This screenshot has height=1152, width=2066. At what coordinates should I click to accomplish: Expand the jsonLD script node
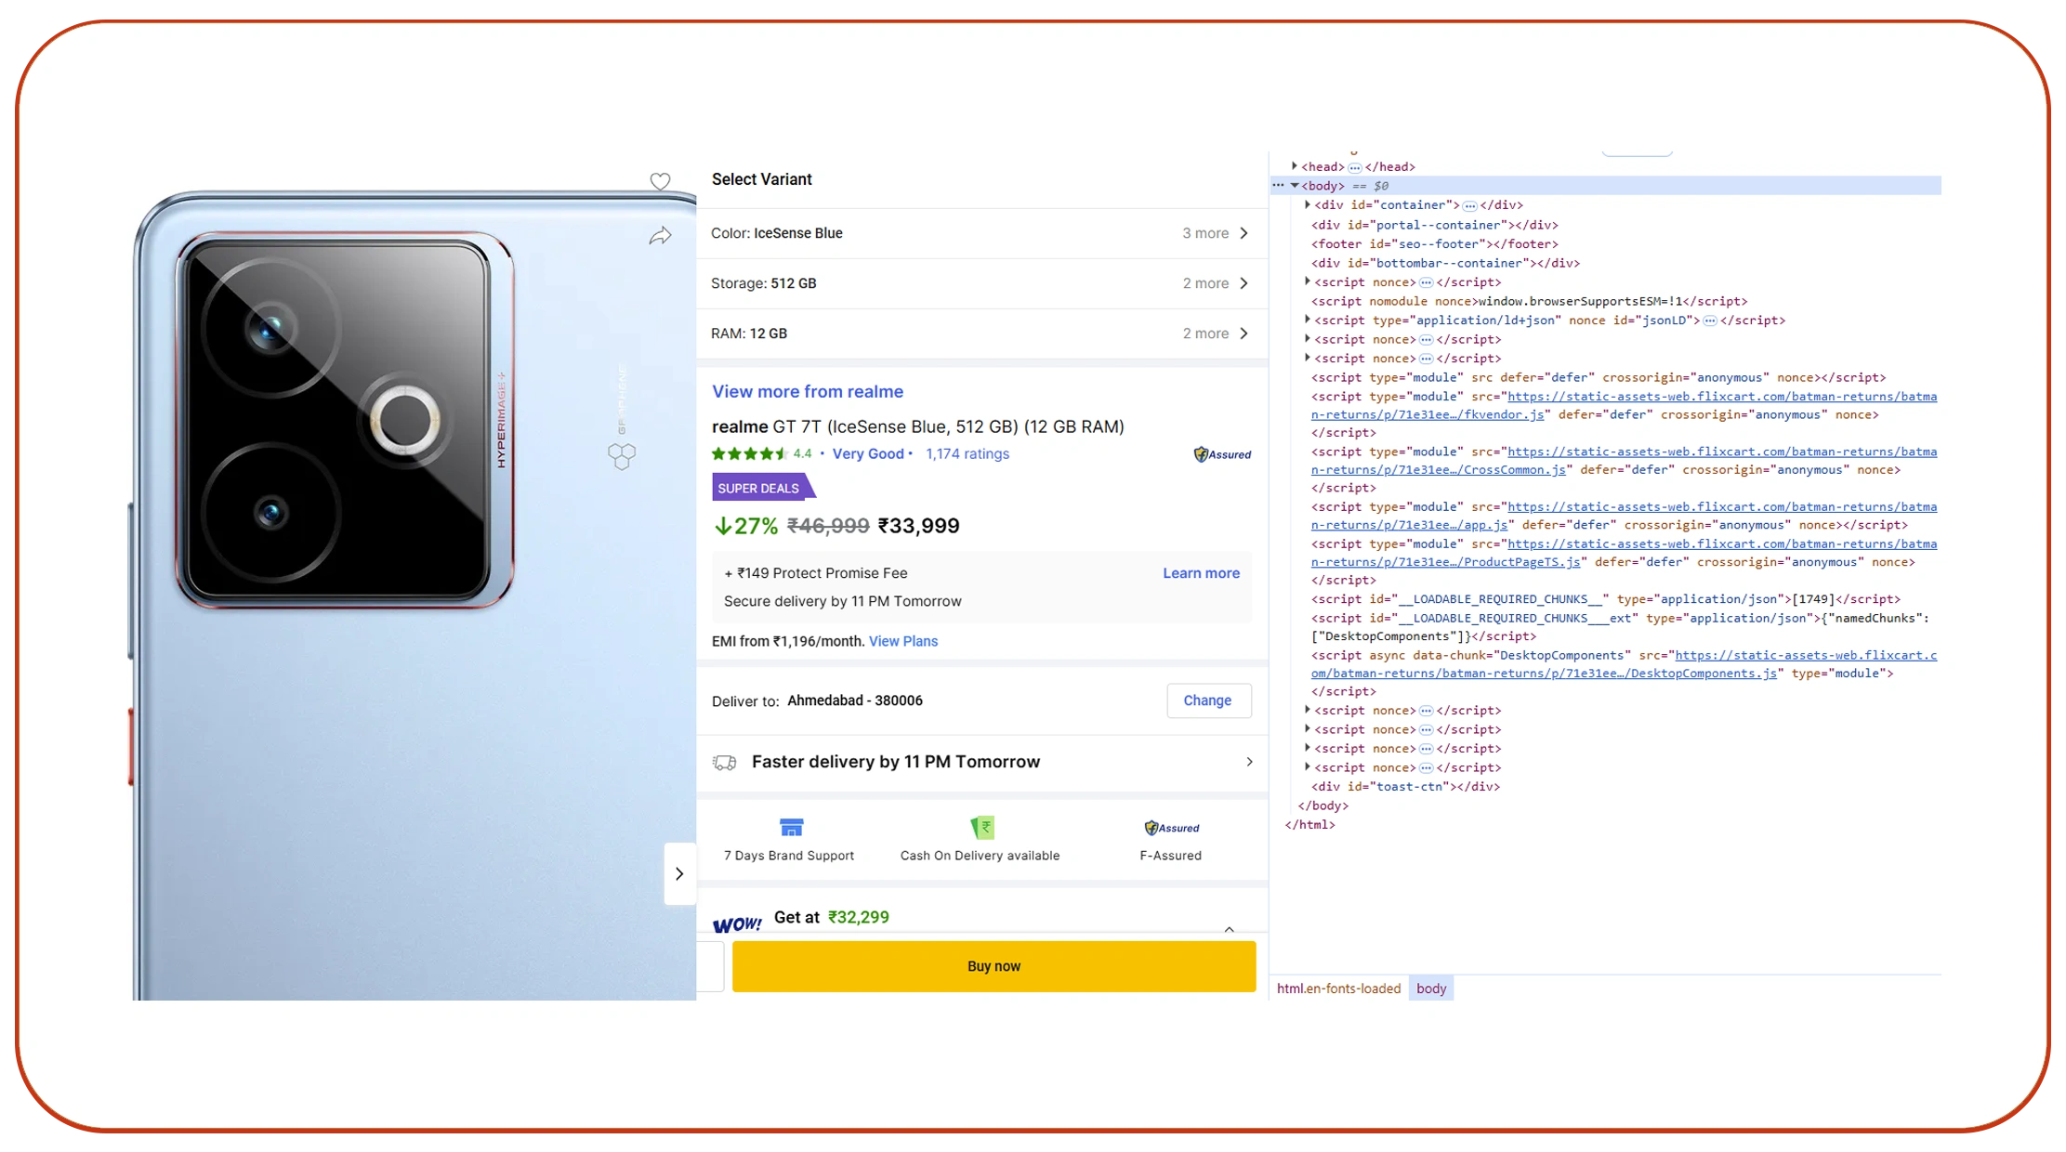pyautogui.click(x=1307, y=320)
